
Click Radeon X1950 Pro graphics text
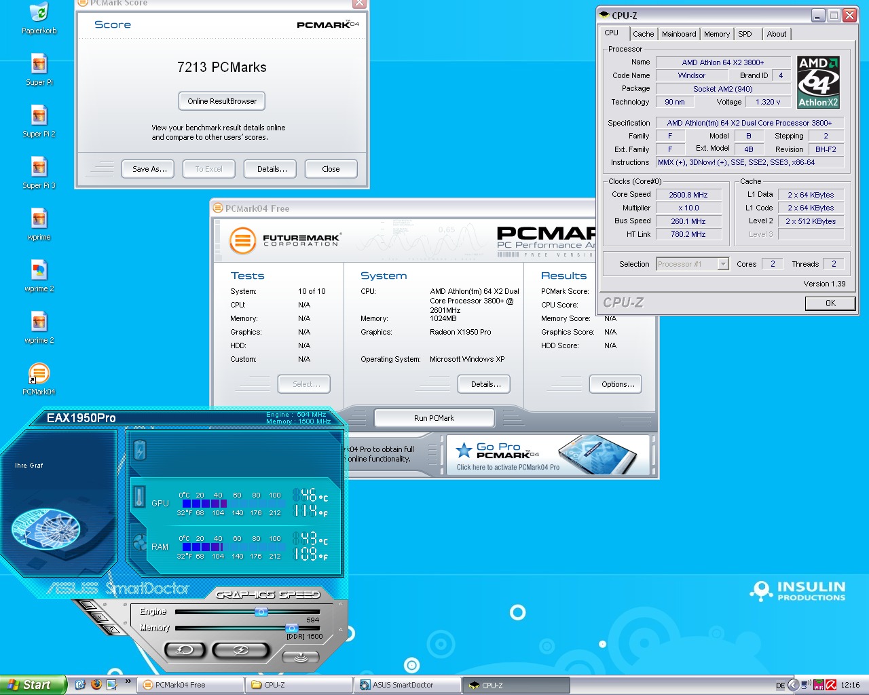point(460,332)
